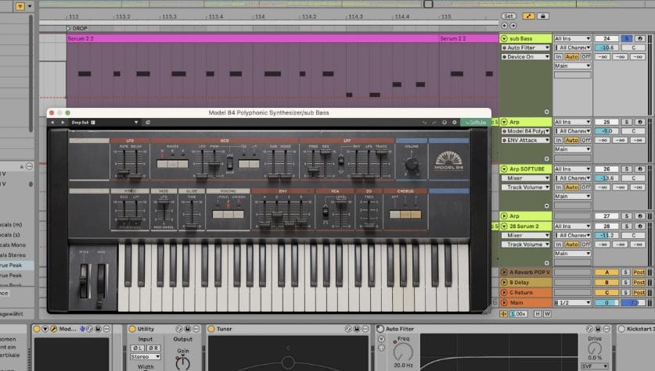The image size is (655, 371).
Task: Add automation lane on sub Bass track
Action: pos(546,112)
